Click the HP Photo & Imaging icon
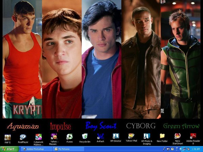 [147, 136]
